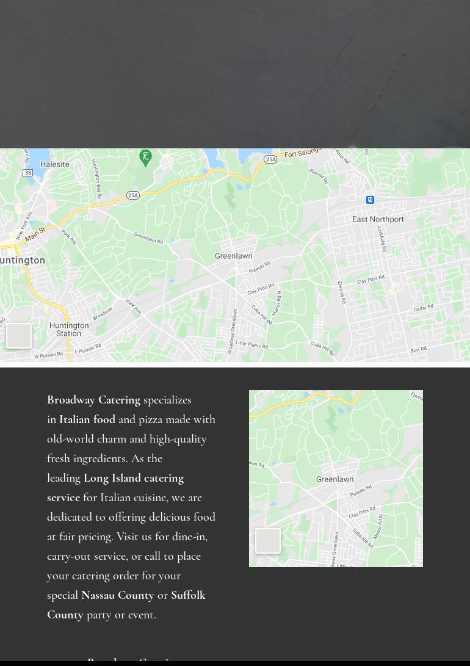Click Halesite label on the large map
Screen dimensions: 470x666
point(54,164)
